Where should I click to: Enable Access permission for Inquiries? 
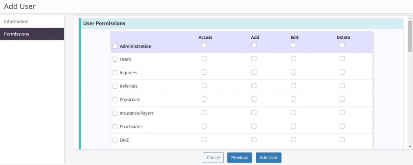point(204,72)
